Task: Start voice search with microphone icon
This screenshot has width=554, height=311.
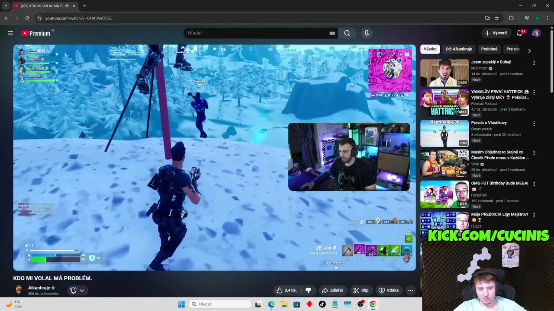Action: coord(367,33)
